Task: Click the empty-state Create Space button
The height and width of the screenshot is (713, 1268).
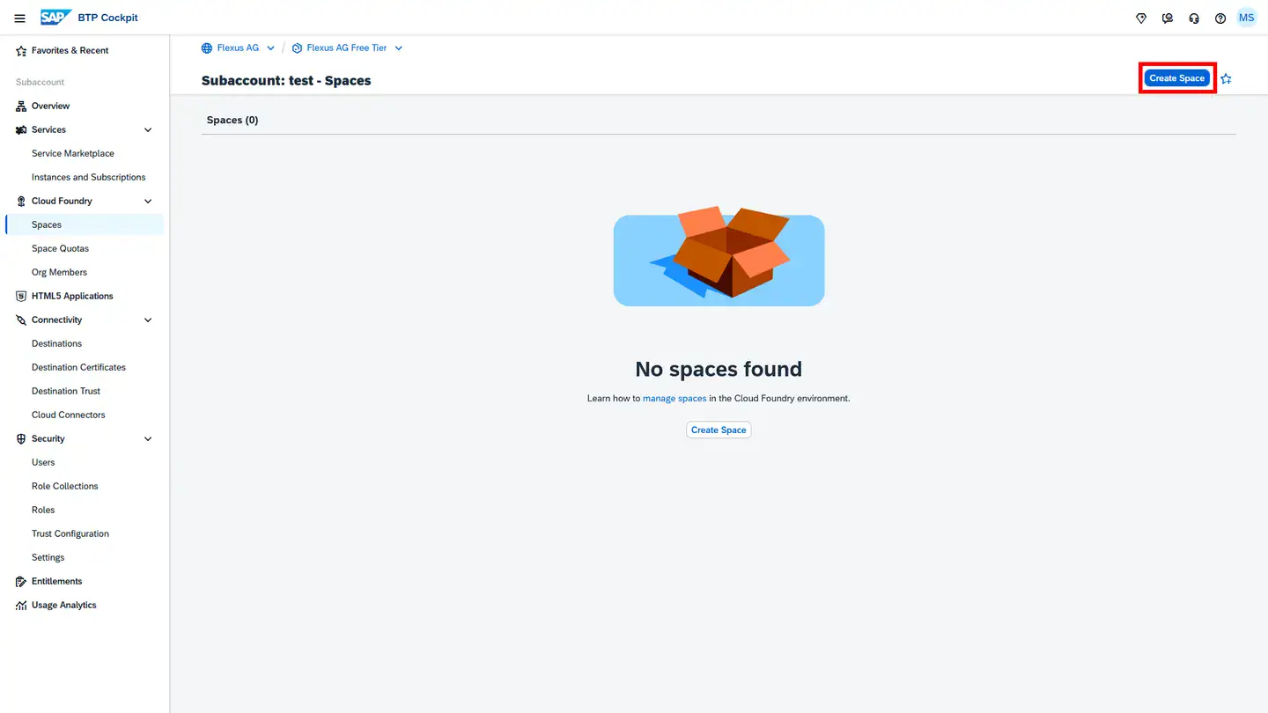Action: click(x=719, y=430)
